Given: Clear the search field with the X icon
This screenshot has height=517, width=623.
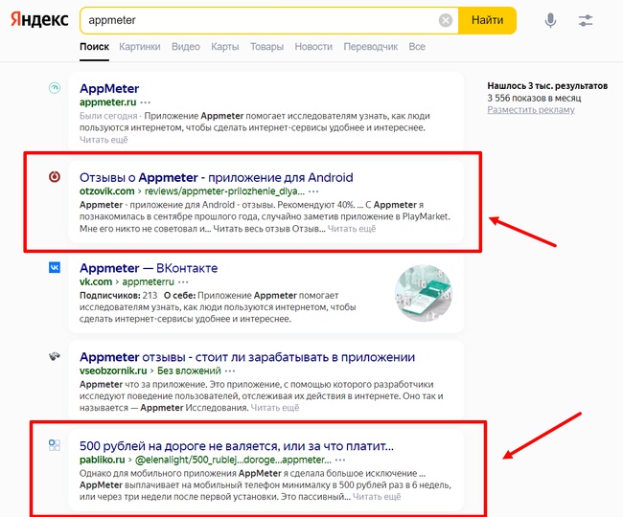Looking at the screenshot, I should pyautogui.click(x=446, y=20).
